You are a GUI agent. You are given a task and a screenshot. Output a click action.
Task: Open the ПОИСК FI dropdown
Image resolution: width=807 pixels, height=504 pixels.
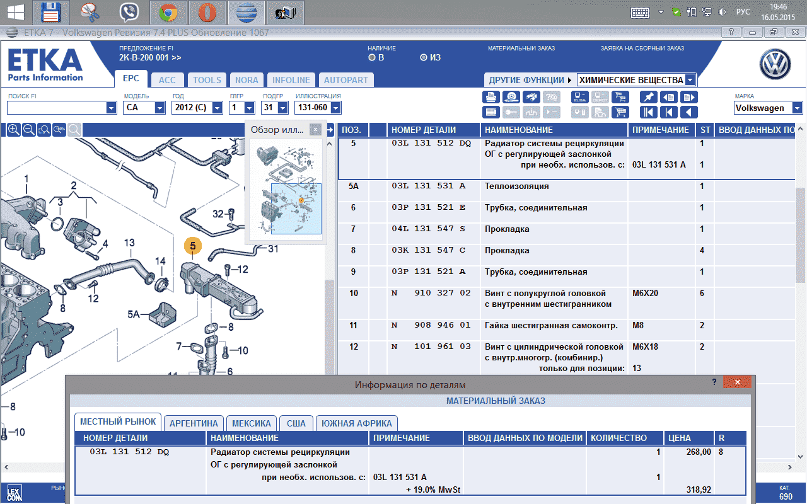pos(112,108)
